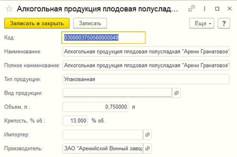
Task: Open the 'Производитель' item via open icon
Action: [x=147, y=148]
